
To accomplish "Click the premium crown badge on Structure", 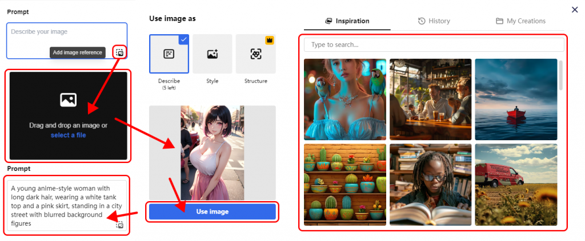I will (x=270, y=40).
